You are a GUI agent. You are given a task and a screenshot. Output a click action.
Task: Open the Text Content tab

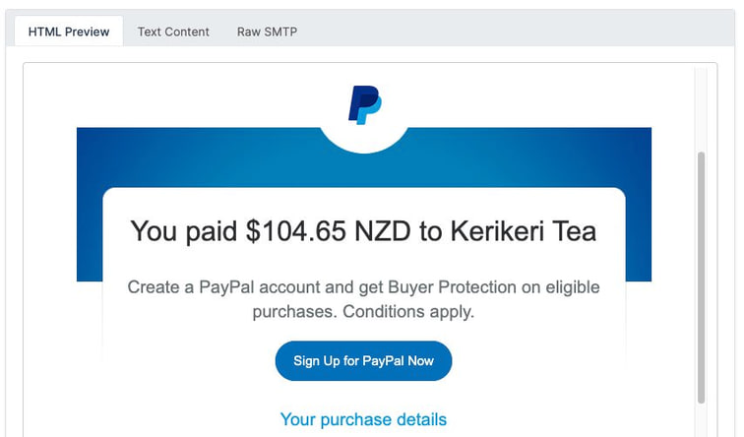click(x=173, y=31)
